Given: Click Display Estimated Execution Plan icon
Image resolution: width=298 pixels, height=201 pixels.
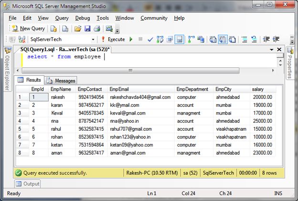Looking at the screenshot, I should (160, 39).
